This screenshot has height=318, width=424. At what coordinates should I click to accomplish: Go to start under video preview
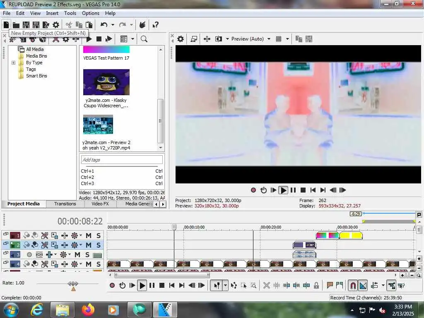[313, 190]
